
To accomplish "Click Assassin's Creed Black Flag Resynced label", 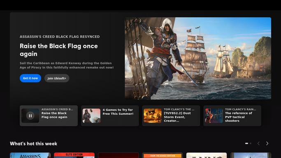I will point(60,37).
